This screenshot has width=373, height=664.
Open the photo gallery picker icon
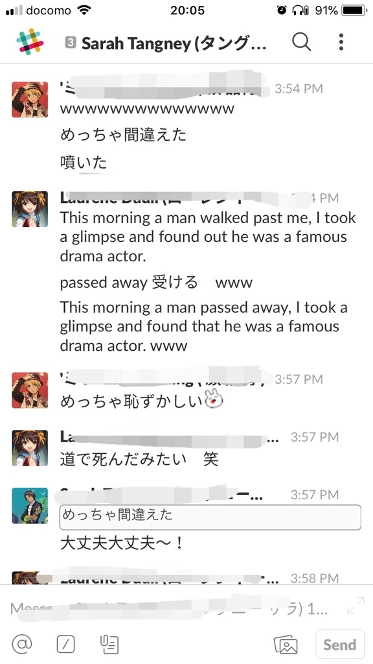(x=286, y=645)
